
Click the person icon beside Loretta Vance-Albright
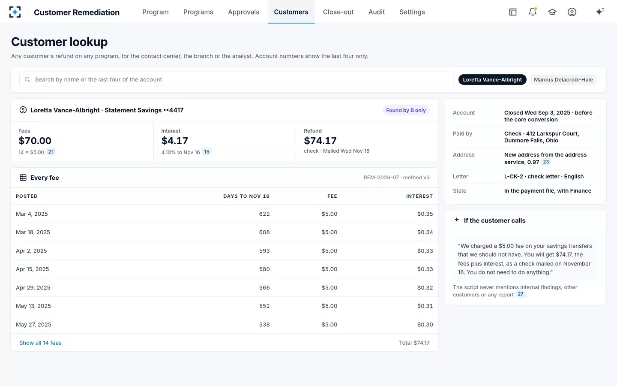point(23,110)
